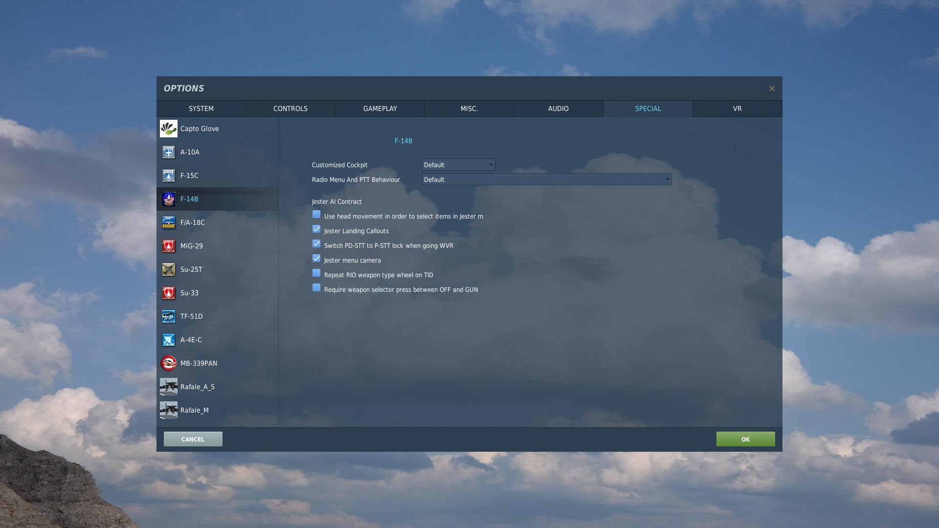The width and height of the screenshot is (939, 528).
Task: Open the CONTROLS tab
Action: click(291, 109)
